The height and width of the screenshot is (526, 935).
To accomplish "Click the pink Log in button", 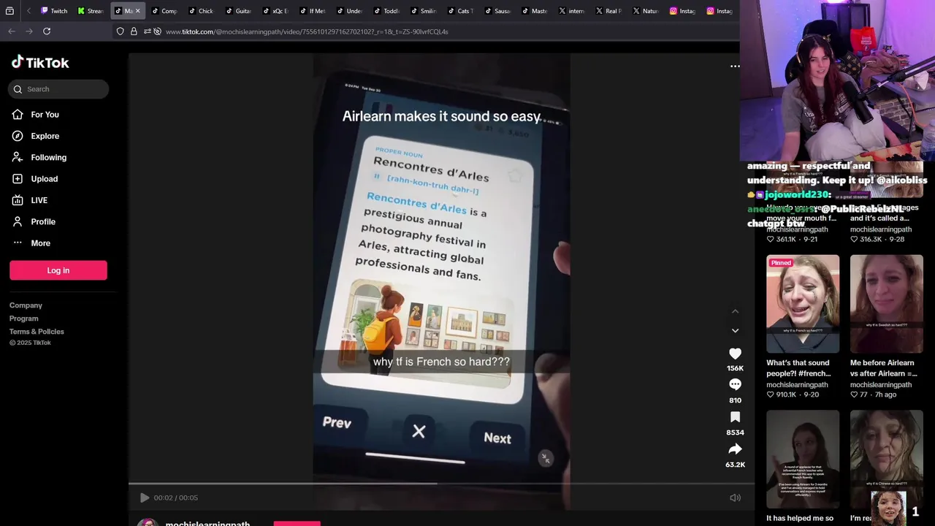I will click(58, 270).
